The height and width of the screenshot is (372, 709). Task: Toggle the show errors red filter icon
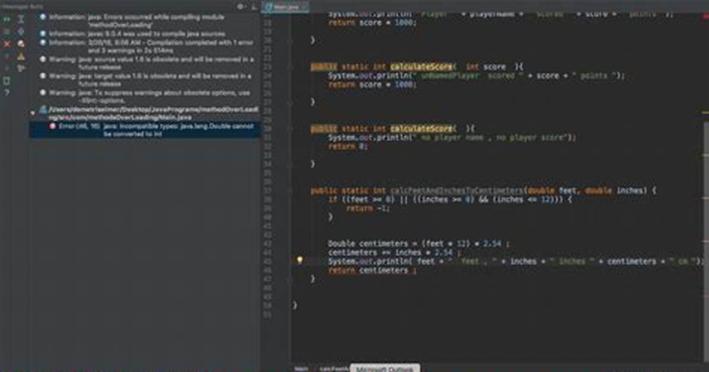(21, 44)
